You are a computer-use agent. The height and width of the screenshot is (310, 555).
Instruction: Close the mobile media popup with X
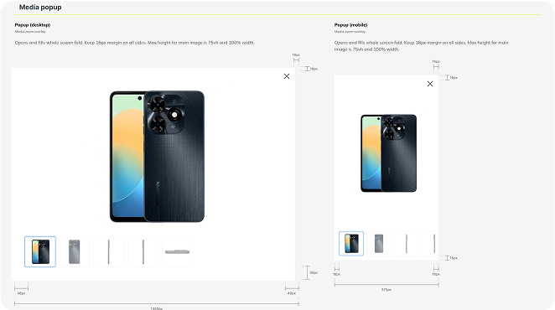point(430,84)
